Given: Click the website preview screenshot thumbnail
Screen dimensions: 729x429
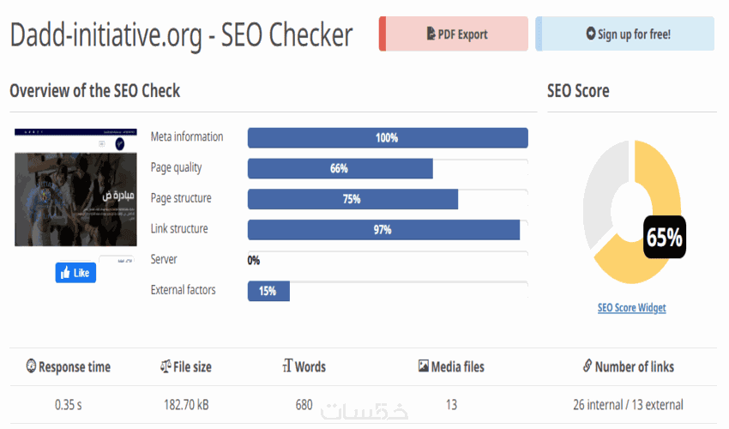Looking at the screenshot, I should 75,186.
